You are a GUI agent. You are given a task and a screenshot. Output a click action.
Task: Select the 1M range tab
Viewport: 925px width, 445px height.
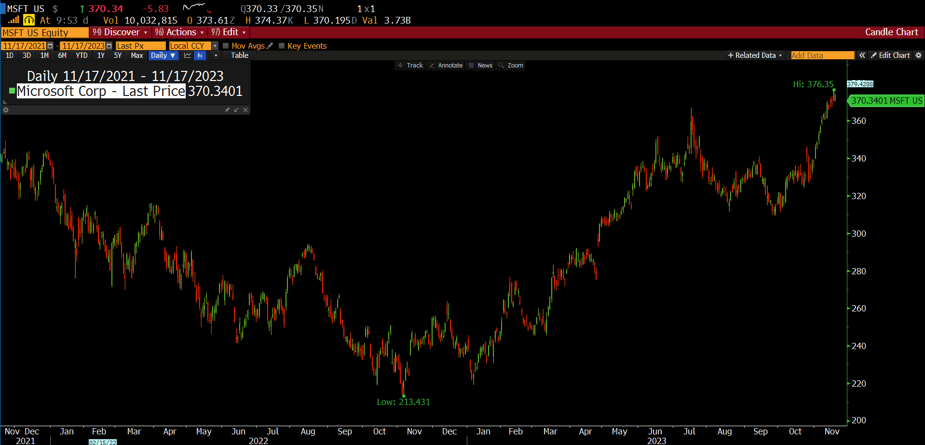(44, 55)
